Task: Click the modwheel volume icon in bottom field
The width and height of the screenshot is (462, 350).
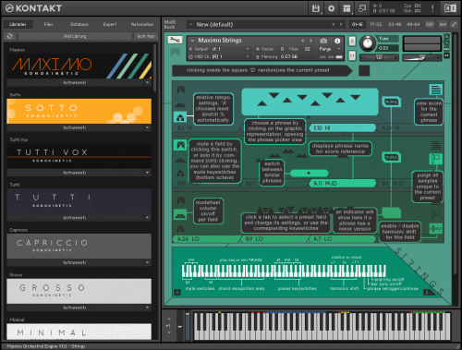Action: tap(180, 214)
